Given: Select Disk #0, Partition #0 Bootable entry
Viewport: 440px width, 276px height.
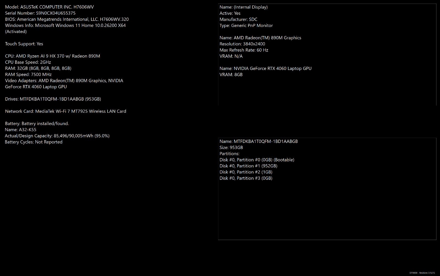Looking at the screenshot, I should coord(257,160).
